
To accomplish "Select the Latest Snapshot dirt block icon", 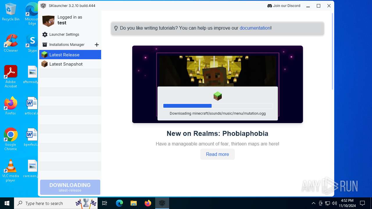I will click(x=44, y=64).
